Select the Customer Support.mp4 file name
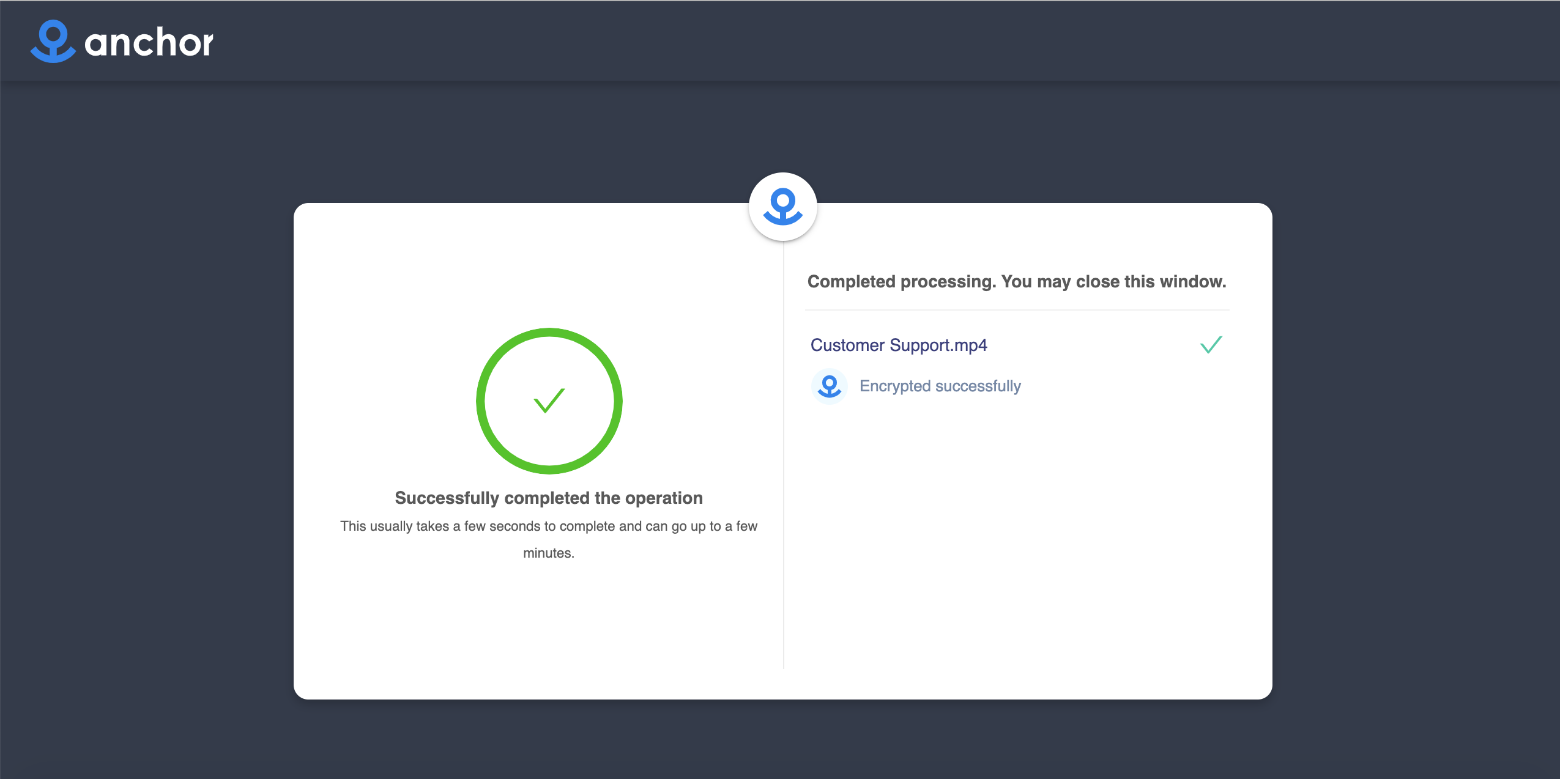The width and height of the screenshot is (1560, 779). click(x=898, y=345)
